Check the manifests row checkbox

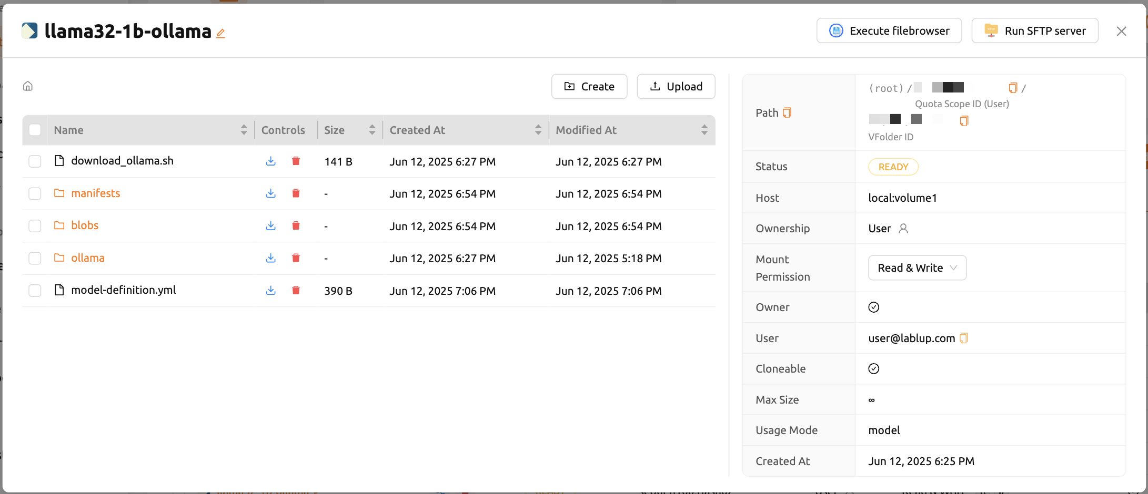pyautogui.click(x=35, y=193)
